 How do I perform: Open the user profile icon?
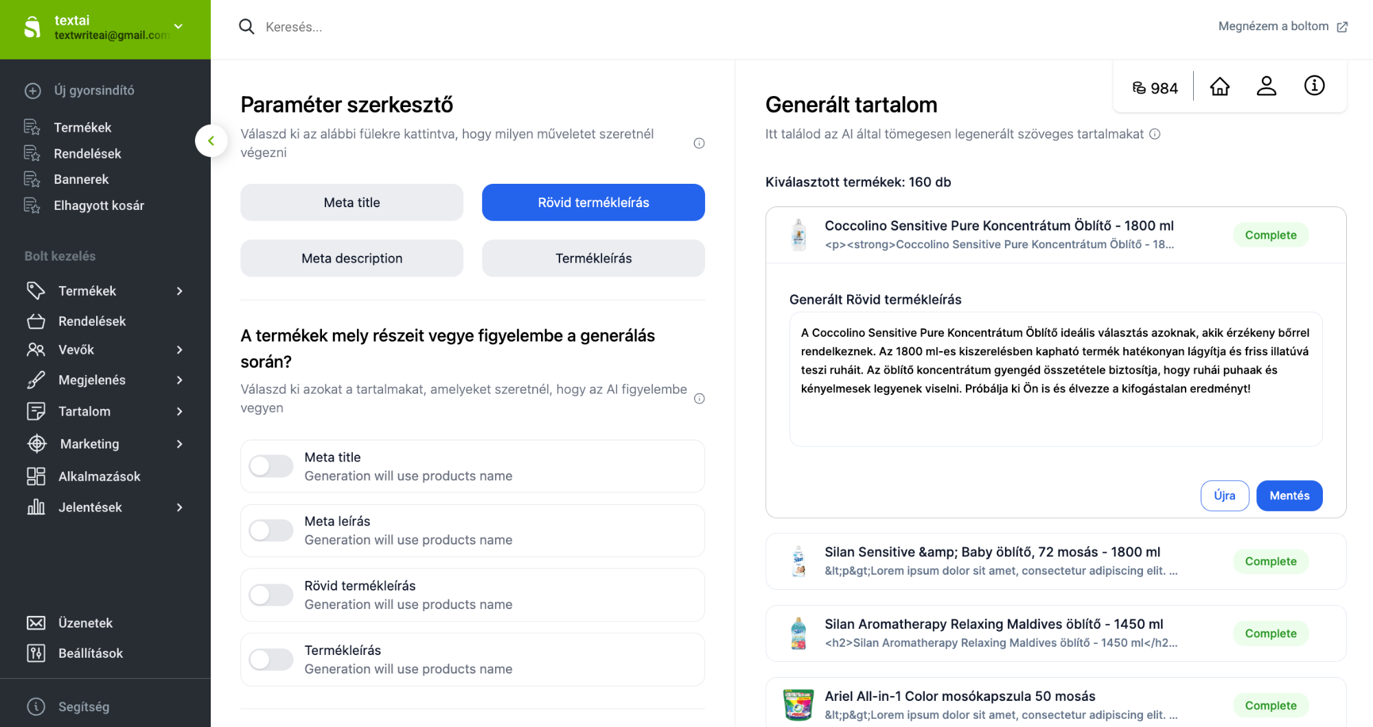[1266, 86]
